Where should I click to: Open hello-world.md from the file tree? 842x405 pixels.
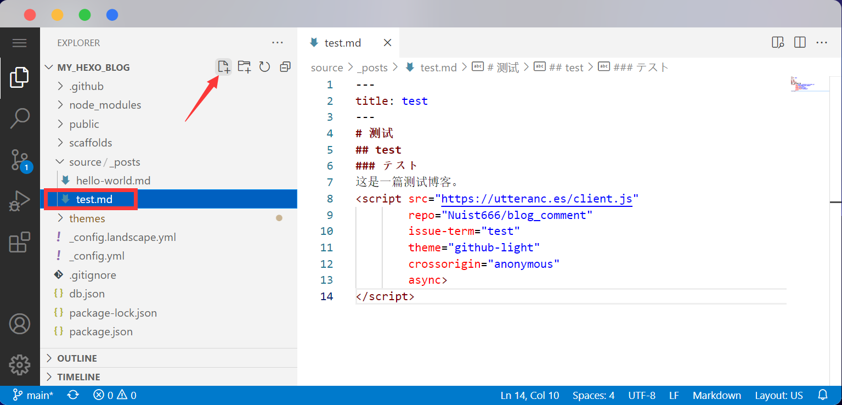[x=113, y=181]
